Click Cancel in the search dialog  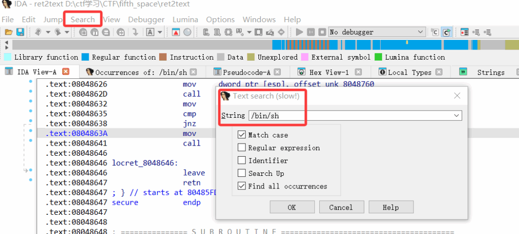tap(341, 207)
